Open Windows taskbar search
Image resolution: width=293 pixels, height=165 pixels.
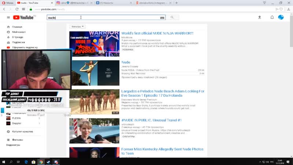tap(11, 162)
